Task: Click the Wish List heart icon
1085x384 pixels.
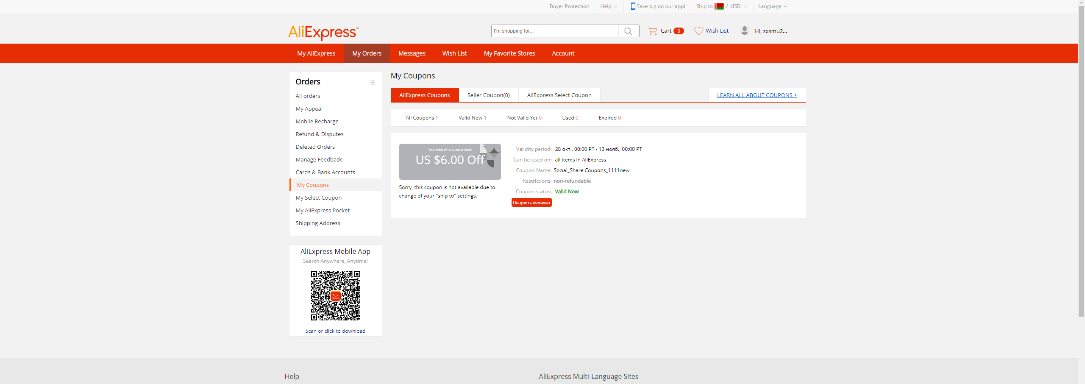Action: pyautogui.click(x=698, y=31)
